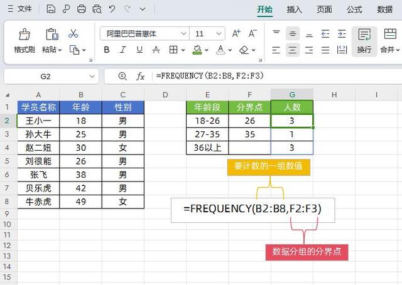
Task: Select column G header
Action: 291,95
